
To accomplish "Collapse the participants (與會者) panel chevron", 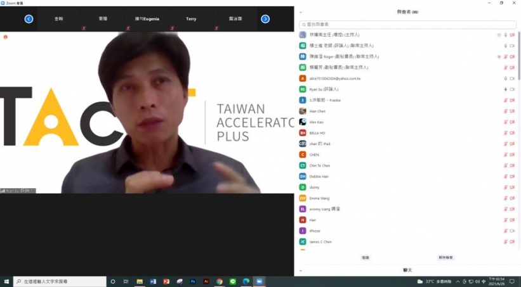I will point(301,13).
